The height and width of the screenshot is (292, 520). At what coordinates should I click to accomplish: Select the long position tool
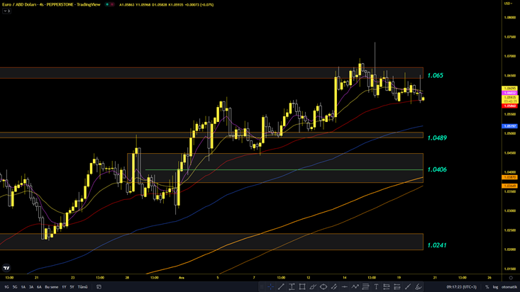click(387, 287)
